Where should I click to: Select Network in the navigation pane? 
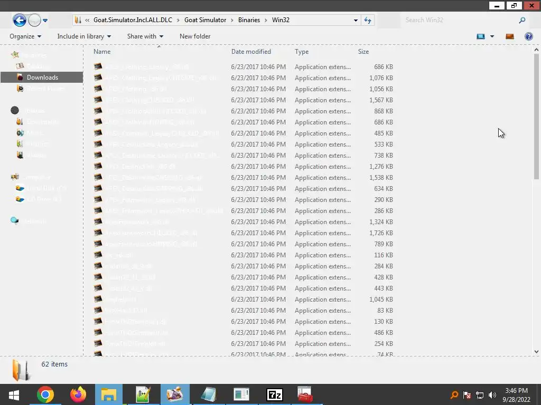[x=29, y=221]
